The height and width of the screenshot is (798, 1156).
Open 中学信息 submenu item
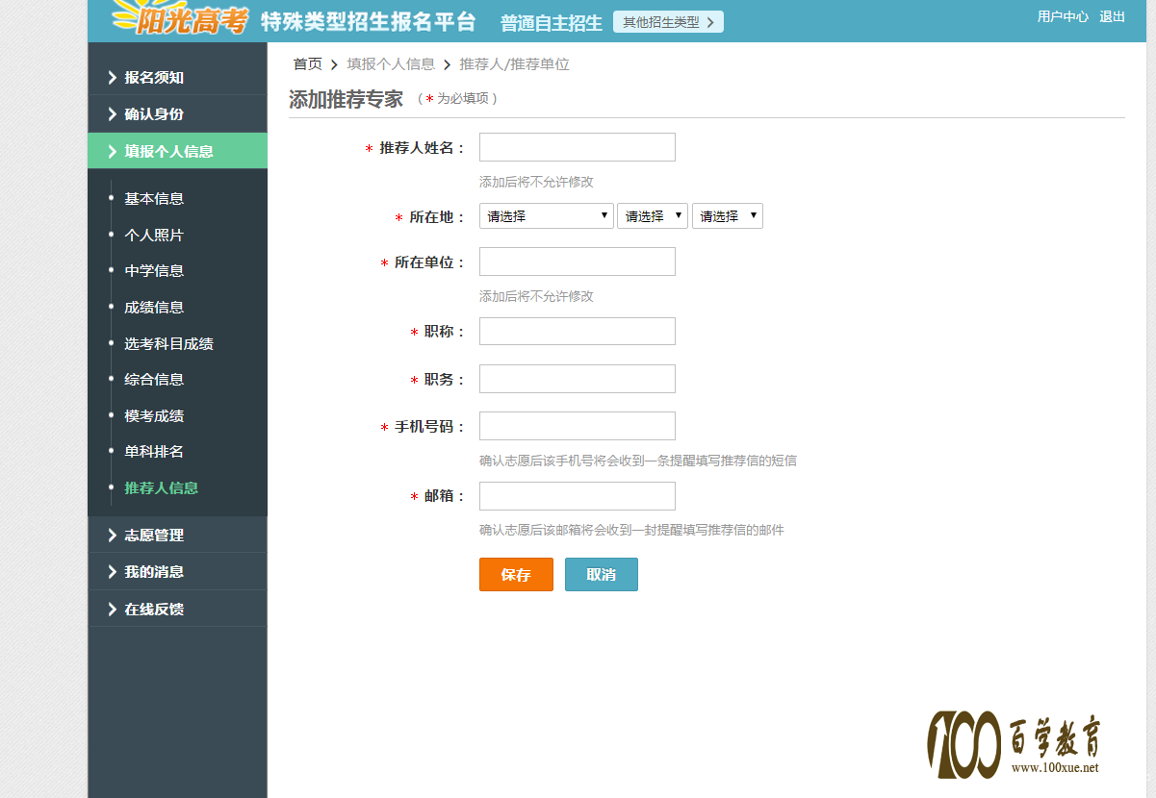tap(154, 271)
